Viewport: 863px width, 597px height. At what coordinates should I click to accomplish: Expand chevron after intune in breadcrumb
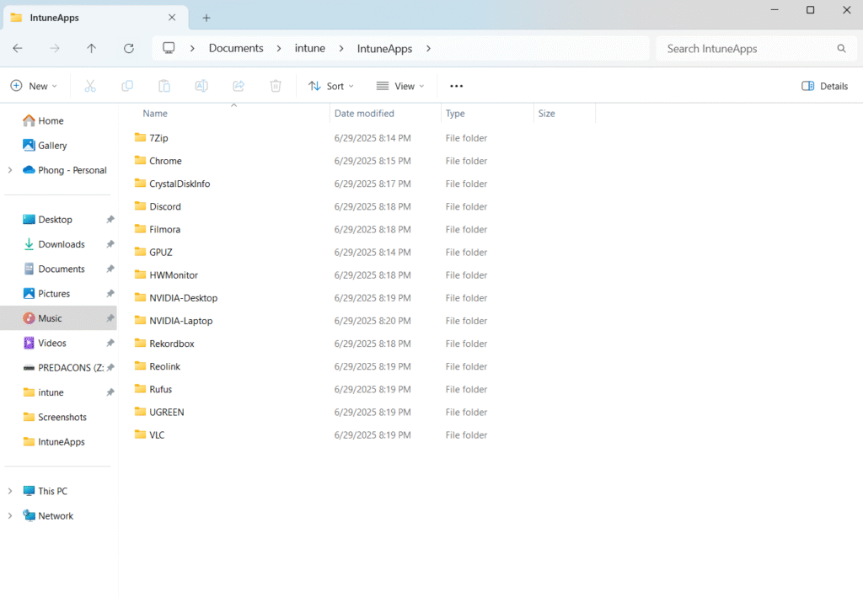pyautogui.click(x=341, y=48)
